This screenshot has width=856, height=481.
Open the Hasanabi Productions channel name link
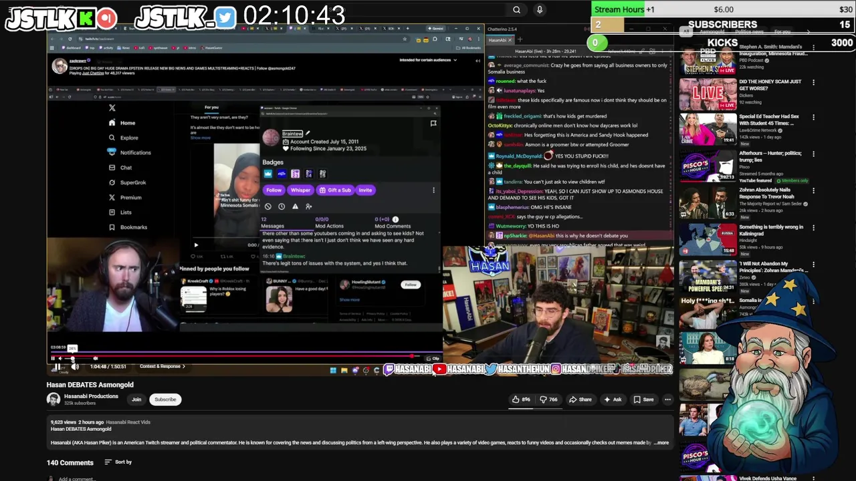point(91,396)
